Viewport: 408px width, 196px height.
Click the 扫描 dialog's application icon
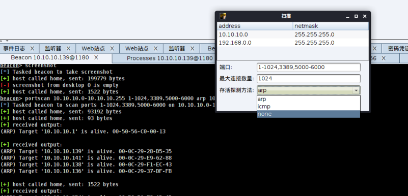click(x=223, y=16)
